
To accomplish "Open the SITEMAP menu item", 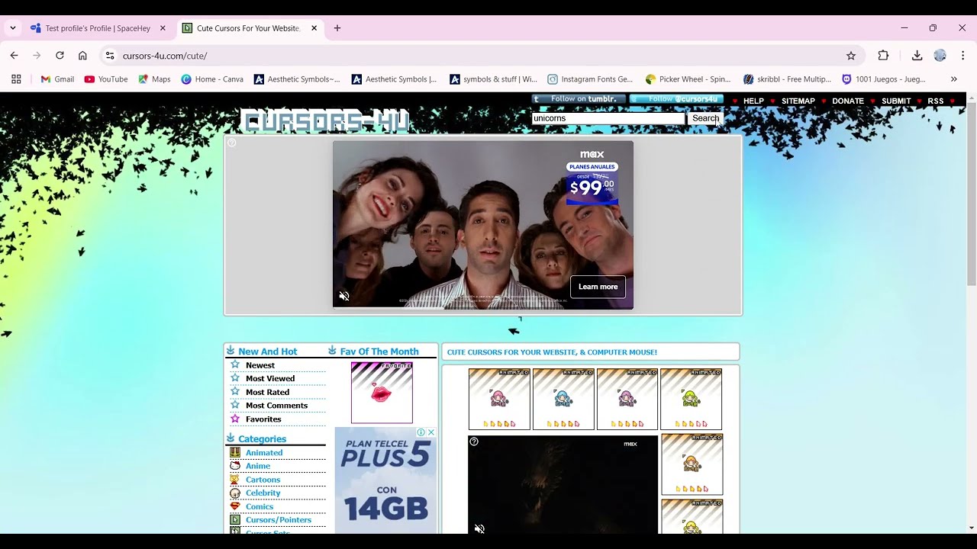I will coord(798,101).
